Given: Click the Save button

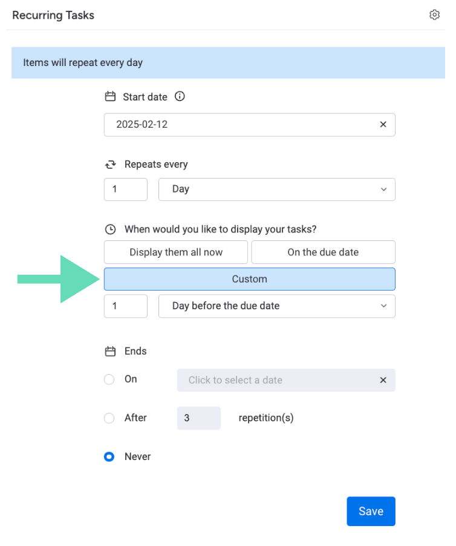Looking at the screenshot, I should click(371, 511).
